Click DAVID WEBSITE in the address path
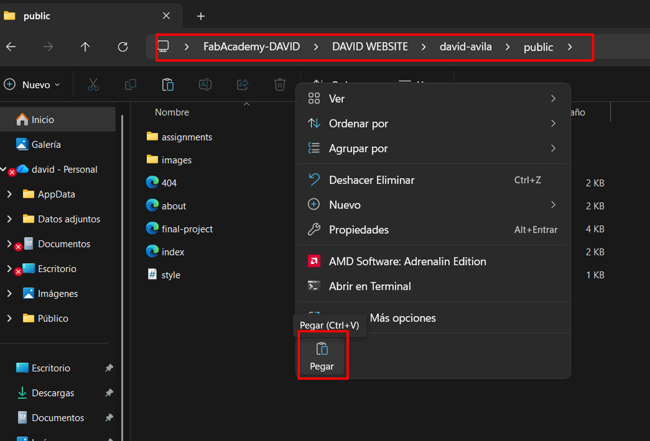Viewport: 650px width, 441px height. (x=370, y=47)
